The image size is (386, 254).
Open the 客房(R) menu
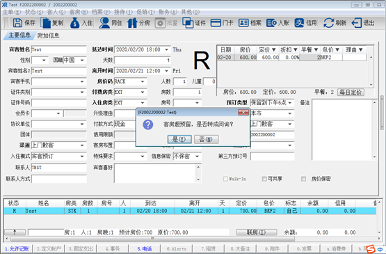pyautogui.click(x=79, y=12)
